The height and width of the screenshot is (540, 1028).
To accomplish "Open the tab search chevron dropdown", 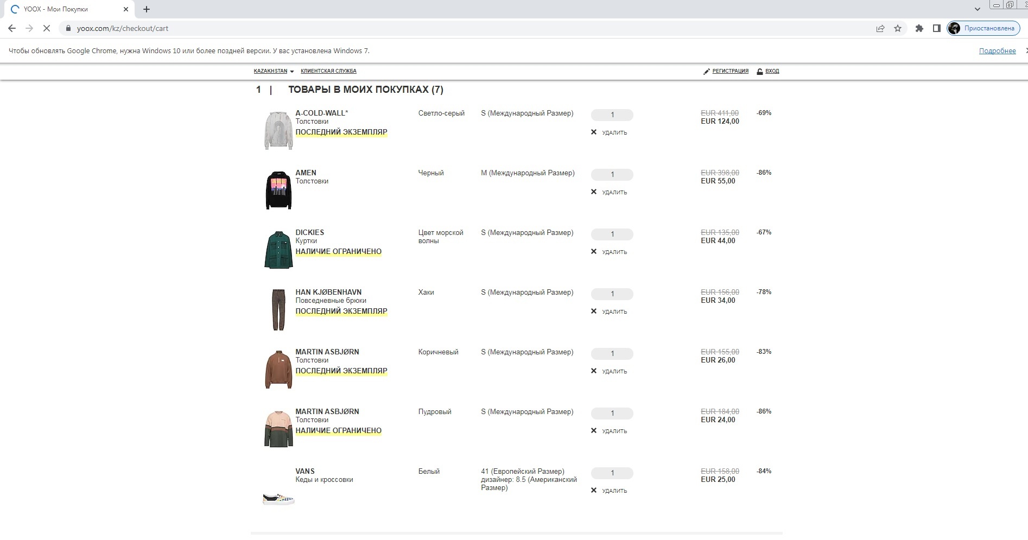I will pos(978,9).
